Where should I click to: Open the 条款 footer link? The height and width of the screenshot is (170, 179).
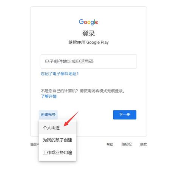coord(144,144)
